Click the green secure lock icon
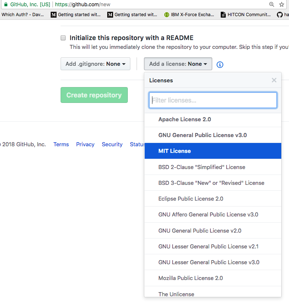 click(6, 4)
